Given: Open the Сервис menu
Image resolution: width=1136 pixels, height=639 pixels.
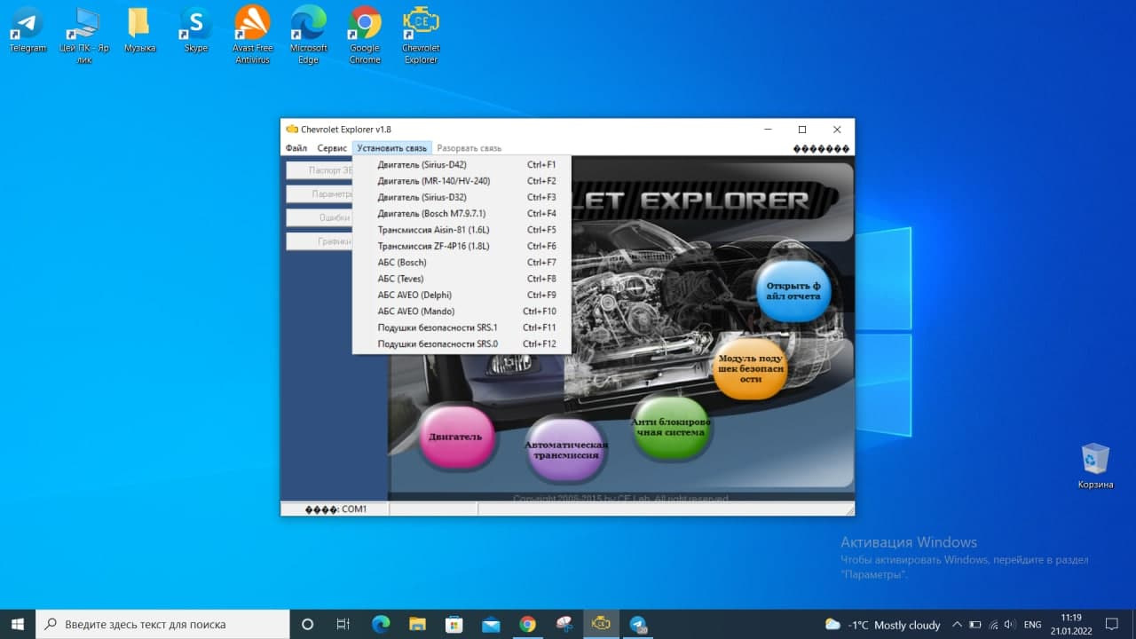Looking at the screenshot, I should tap(332, 148).
